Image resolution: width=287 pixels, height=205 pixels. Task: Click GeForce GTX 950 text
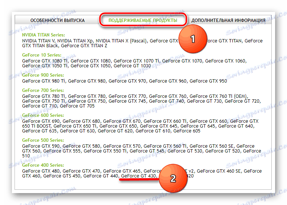(208, 81)
